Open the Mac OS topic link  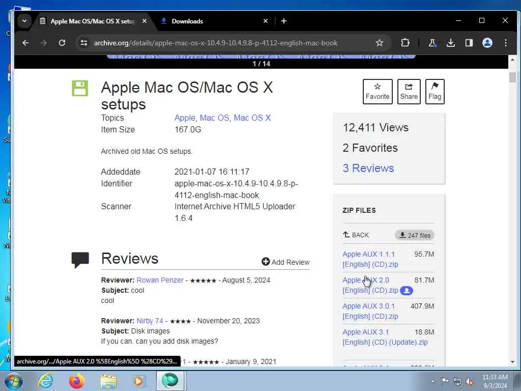[214, 118]
